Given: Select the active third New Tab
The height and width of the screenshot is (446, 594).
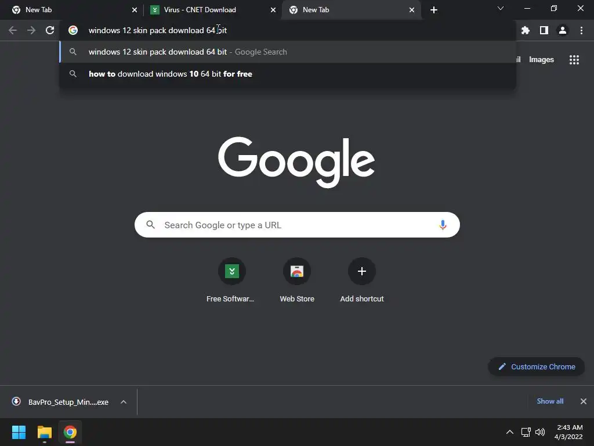Looking at the screenshot, I should pyautogui.click(x=351, y=10).
